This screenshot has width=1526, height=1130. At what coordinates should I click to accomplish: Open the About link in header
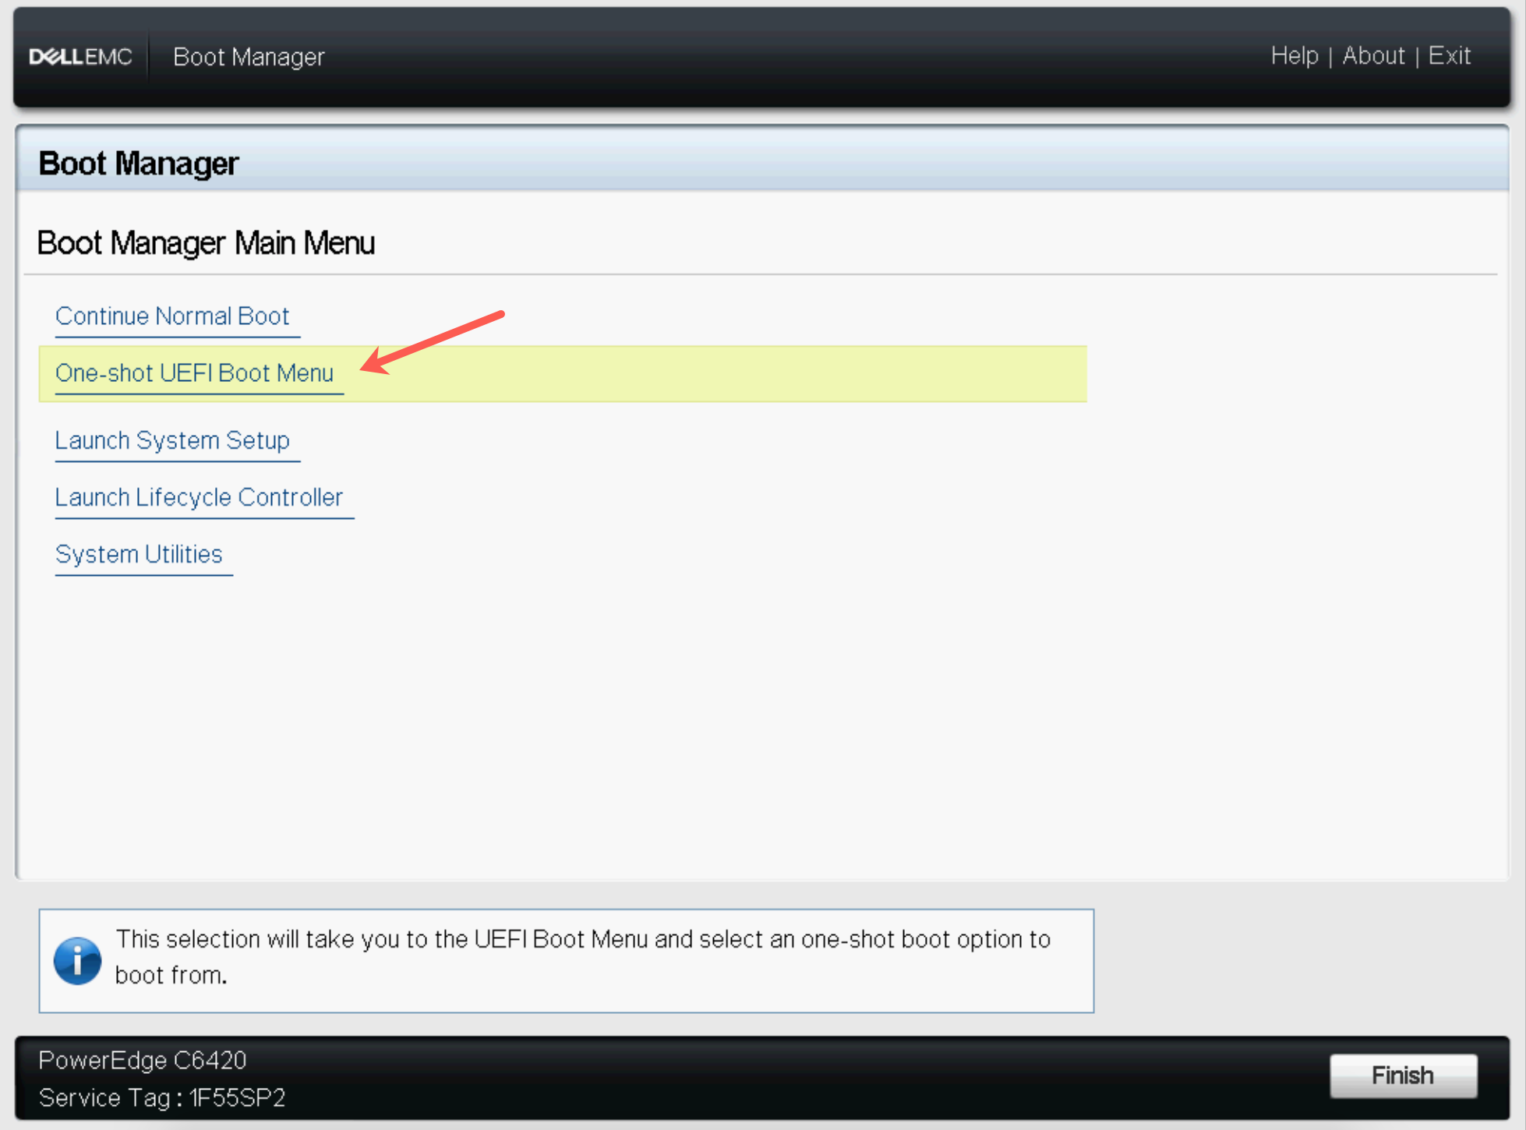1373,56
